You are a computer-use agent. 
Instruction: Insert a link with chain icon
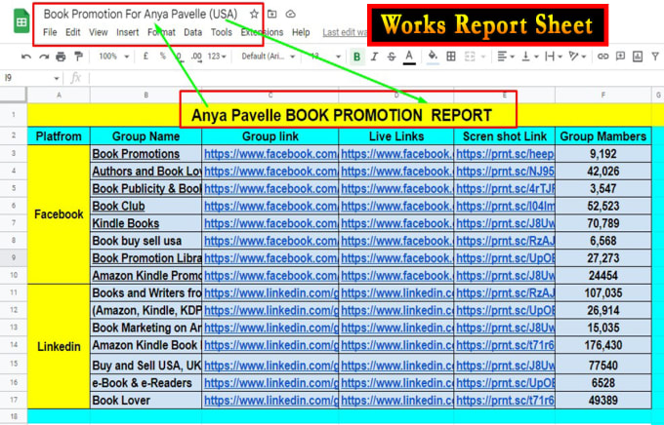point(603,57)
